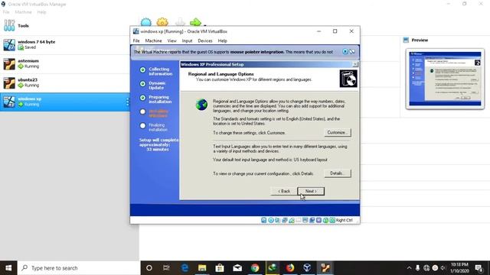Viewport: 490px width, 275px height.
Task: Open View menu in VM window
Action: (x=171, y=40)
